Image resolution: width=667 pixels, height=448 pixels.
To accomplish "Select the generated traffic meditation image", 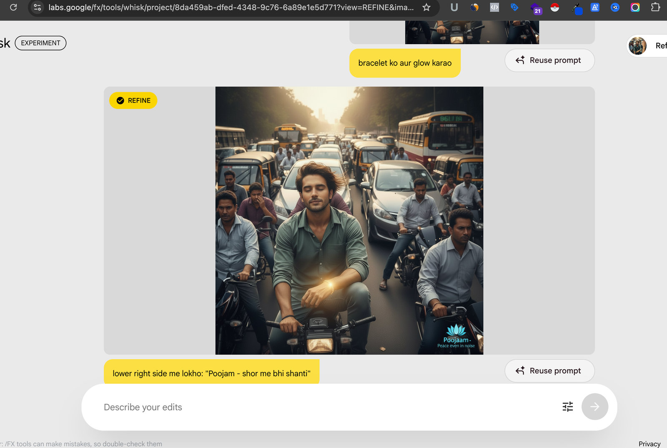I will [x=349, y=220].
